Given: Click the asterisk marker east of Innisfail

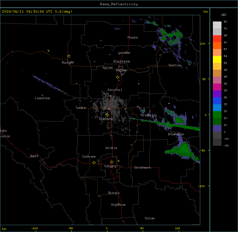Looking at the screenshot, I should pyautogui.click(x=139, y=83).
